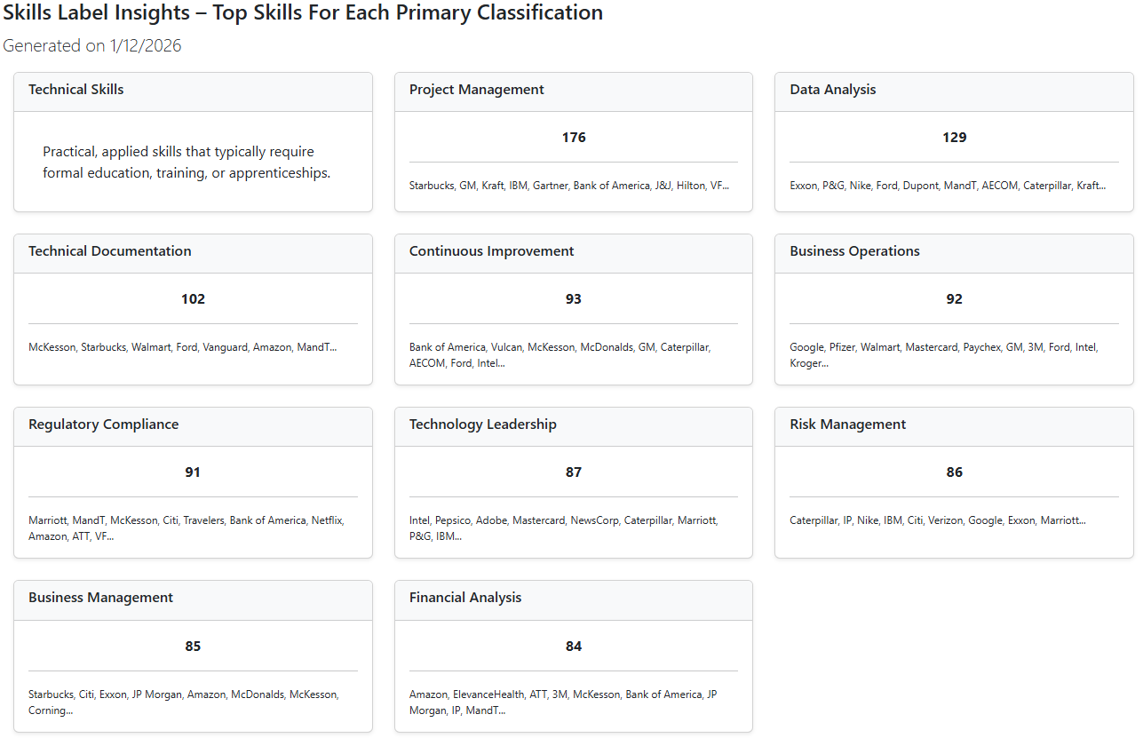Click the company list under Project Management
Screen dimensions: 1143x738
[x=568, y=186]
